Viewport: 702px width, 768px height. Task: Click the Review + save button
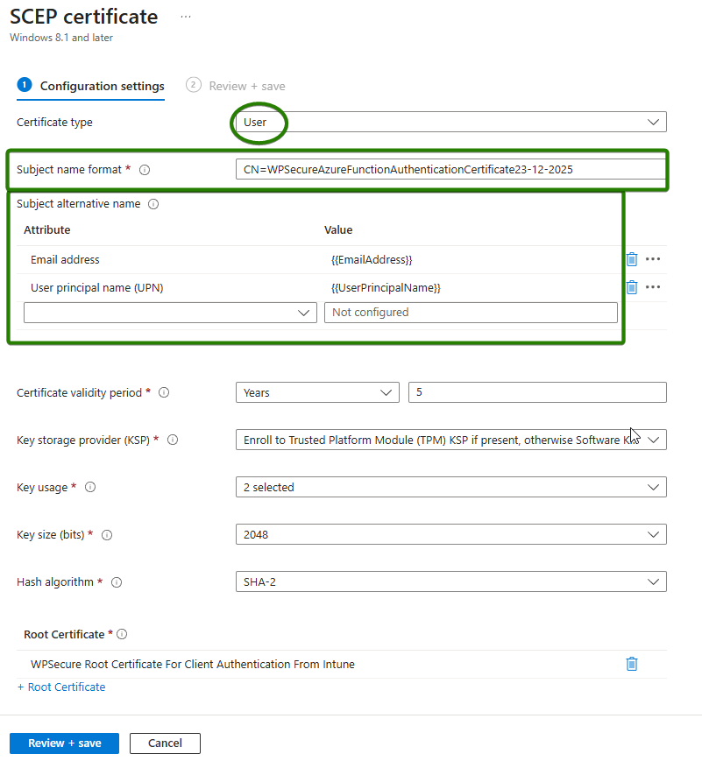(x=64, y=743)
